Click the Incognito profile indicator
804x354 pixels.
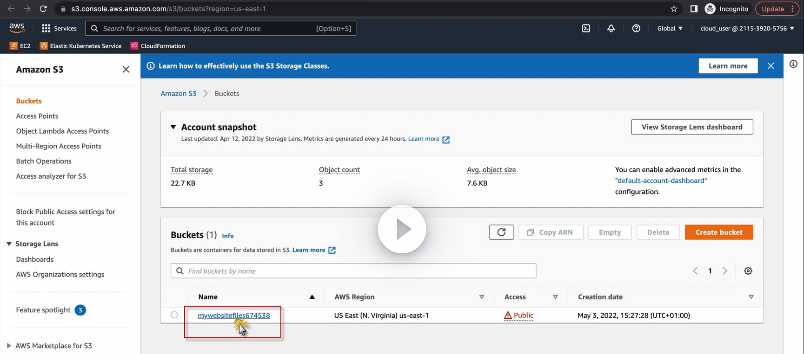[726, 9]
